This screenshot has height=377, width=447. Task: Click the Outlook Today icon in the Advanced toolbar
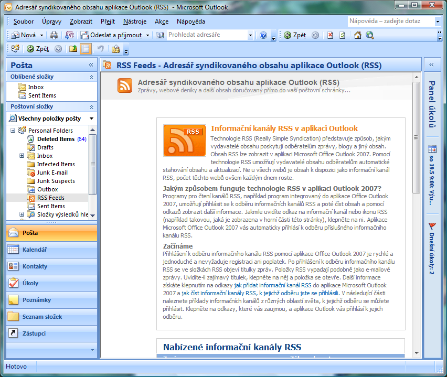(x=15, y=49)
